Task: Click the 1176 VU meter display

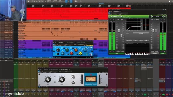Action: click(x=91, y=79)
